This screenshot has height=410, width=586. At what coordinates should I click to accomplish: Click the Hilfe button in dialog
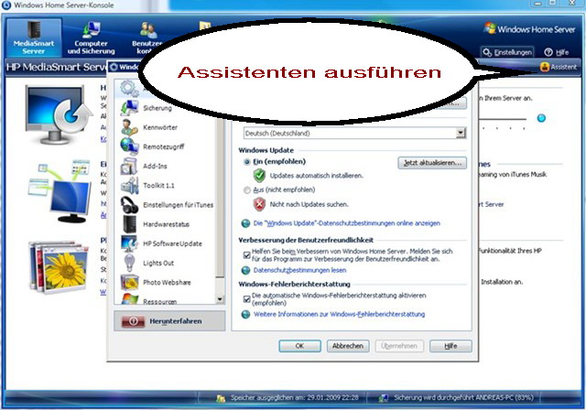pyautogui.click(x=450, y=346)
